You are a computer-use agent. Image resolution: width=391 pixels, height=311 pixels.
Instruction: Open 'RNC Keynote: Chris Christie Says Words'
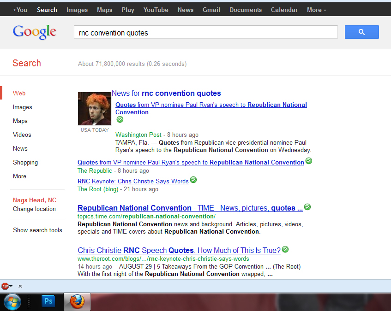click(x=133, y=181)
